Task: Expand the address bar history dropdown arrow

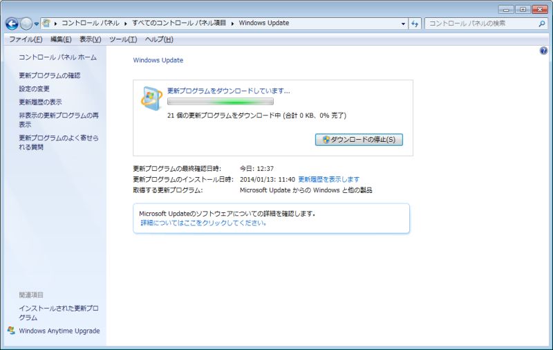Action: pyautogui.click(x=403, y=24)
